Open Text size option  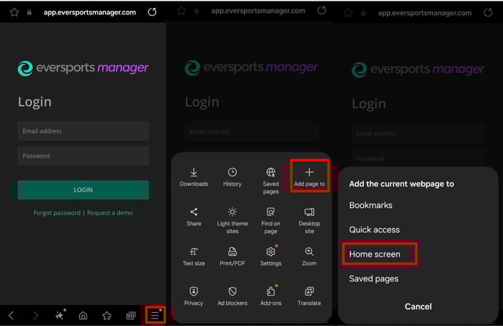(194, 256)
